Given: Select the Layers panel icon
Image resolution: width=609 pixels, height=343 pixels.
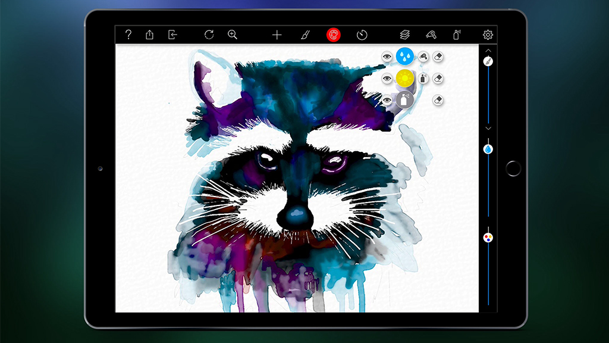Looking at the screenshot, I should click(x=404, y=35).
